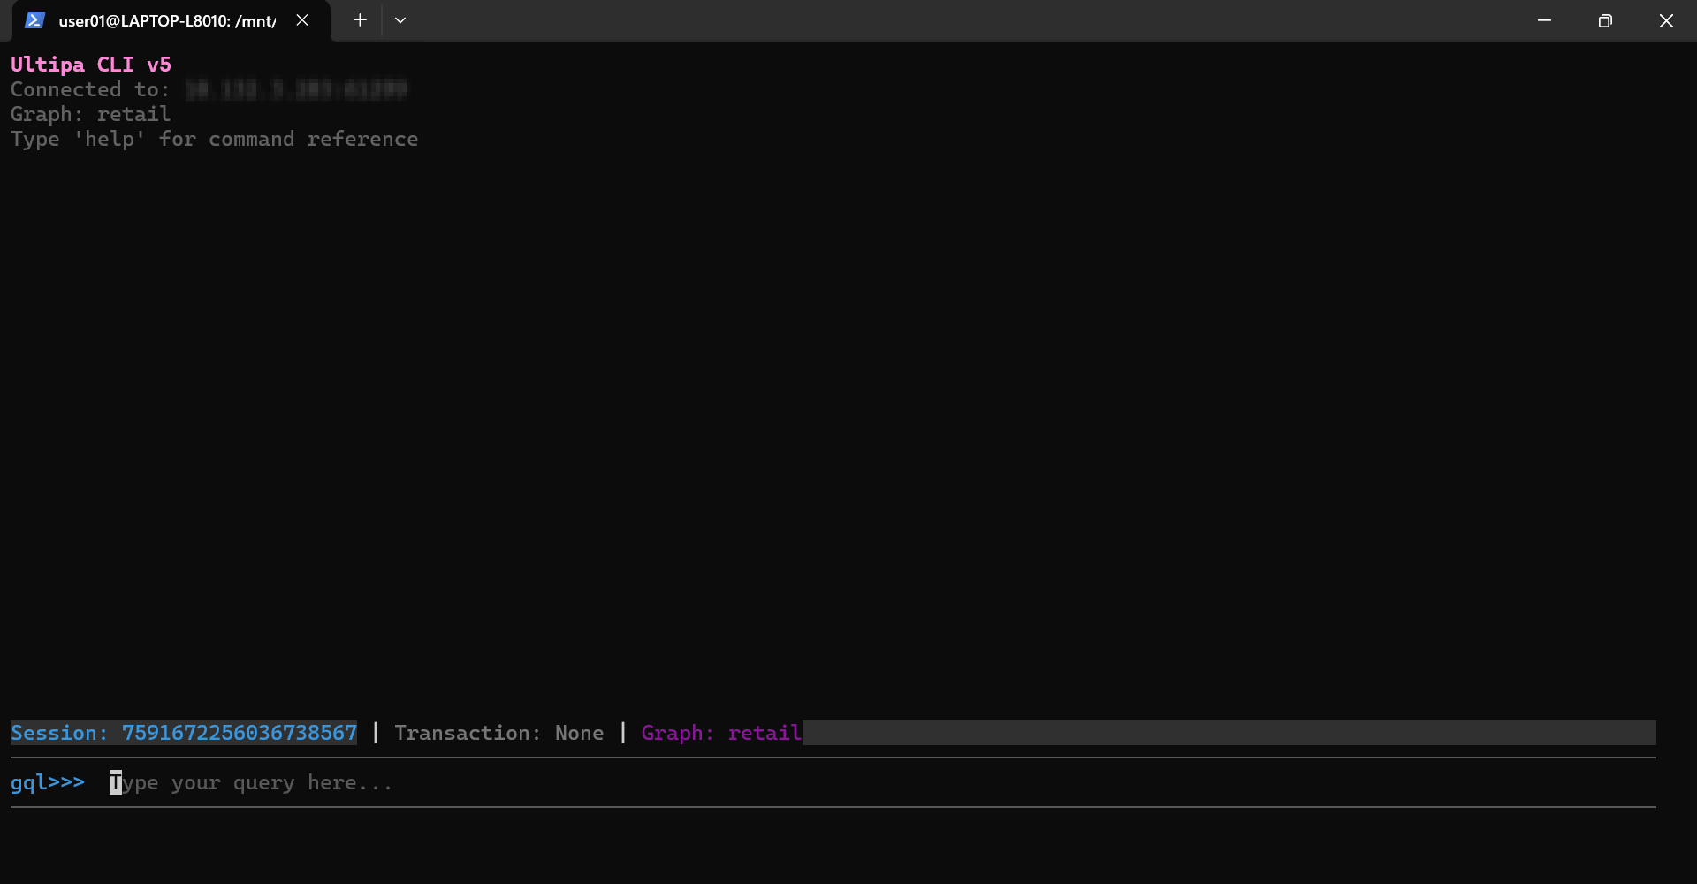Close the user01@LAPTOP-L8010 terminal tab

302,20
